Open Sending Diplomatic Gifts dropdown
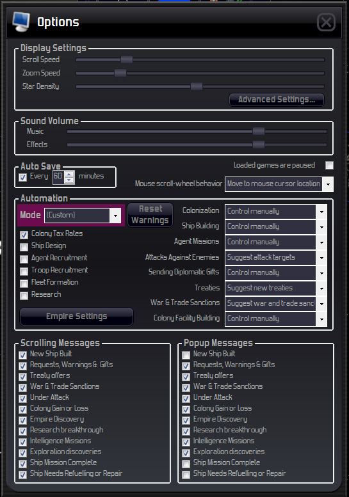Screen dimensions: 349x497 pos(276,272)
